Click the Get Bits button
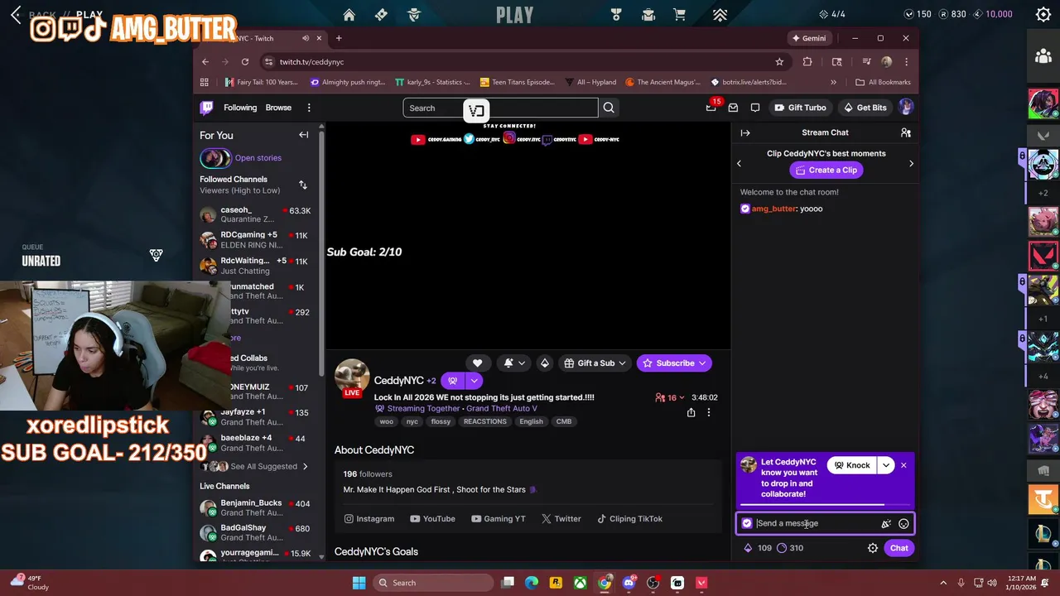1060x596 pixels. click(865, 108)
